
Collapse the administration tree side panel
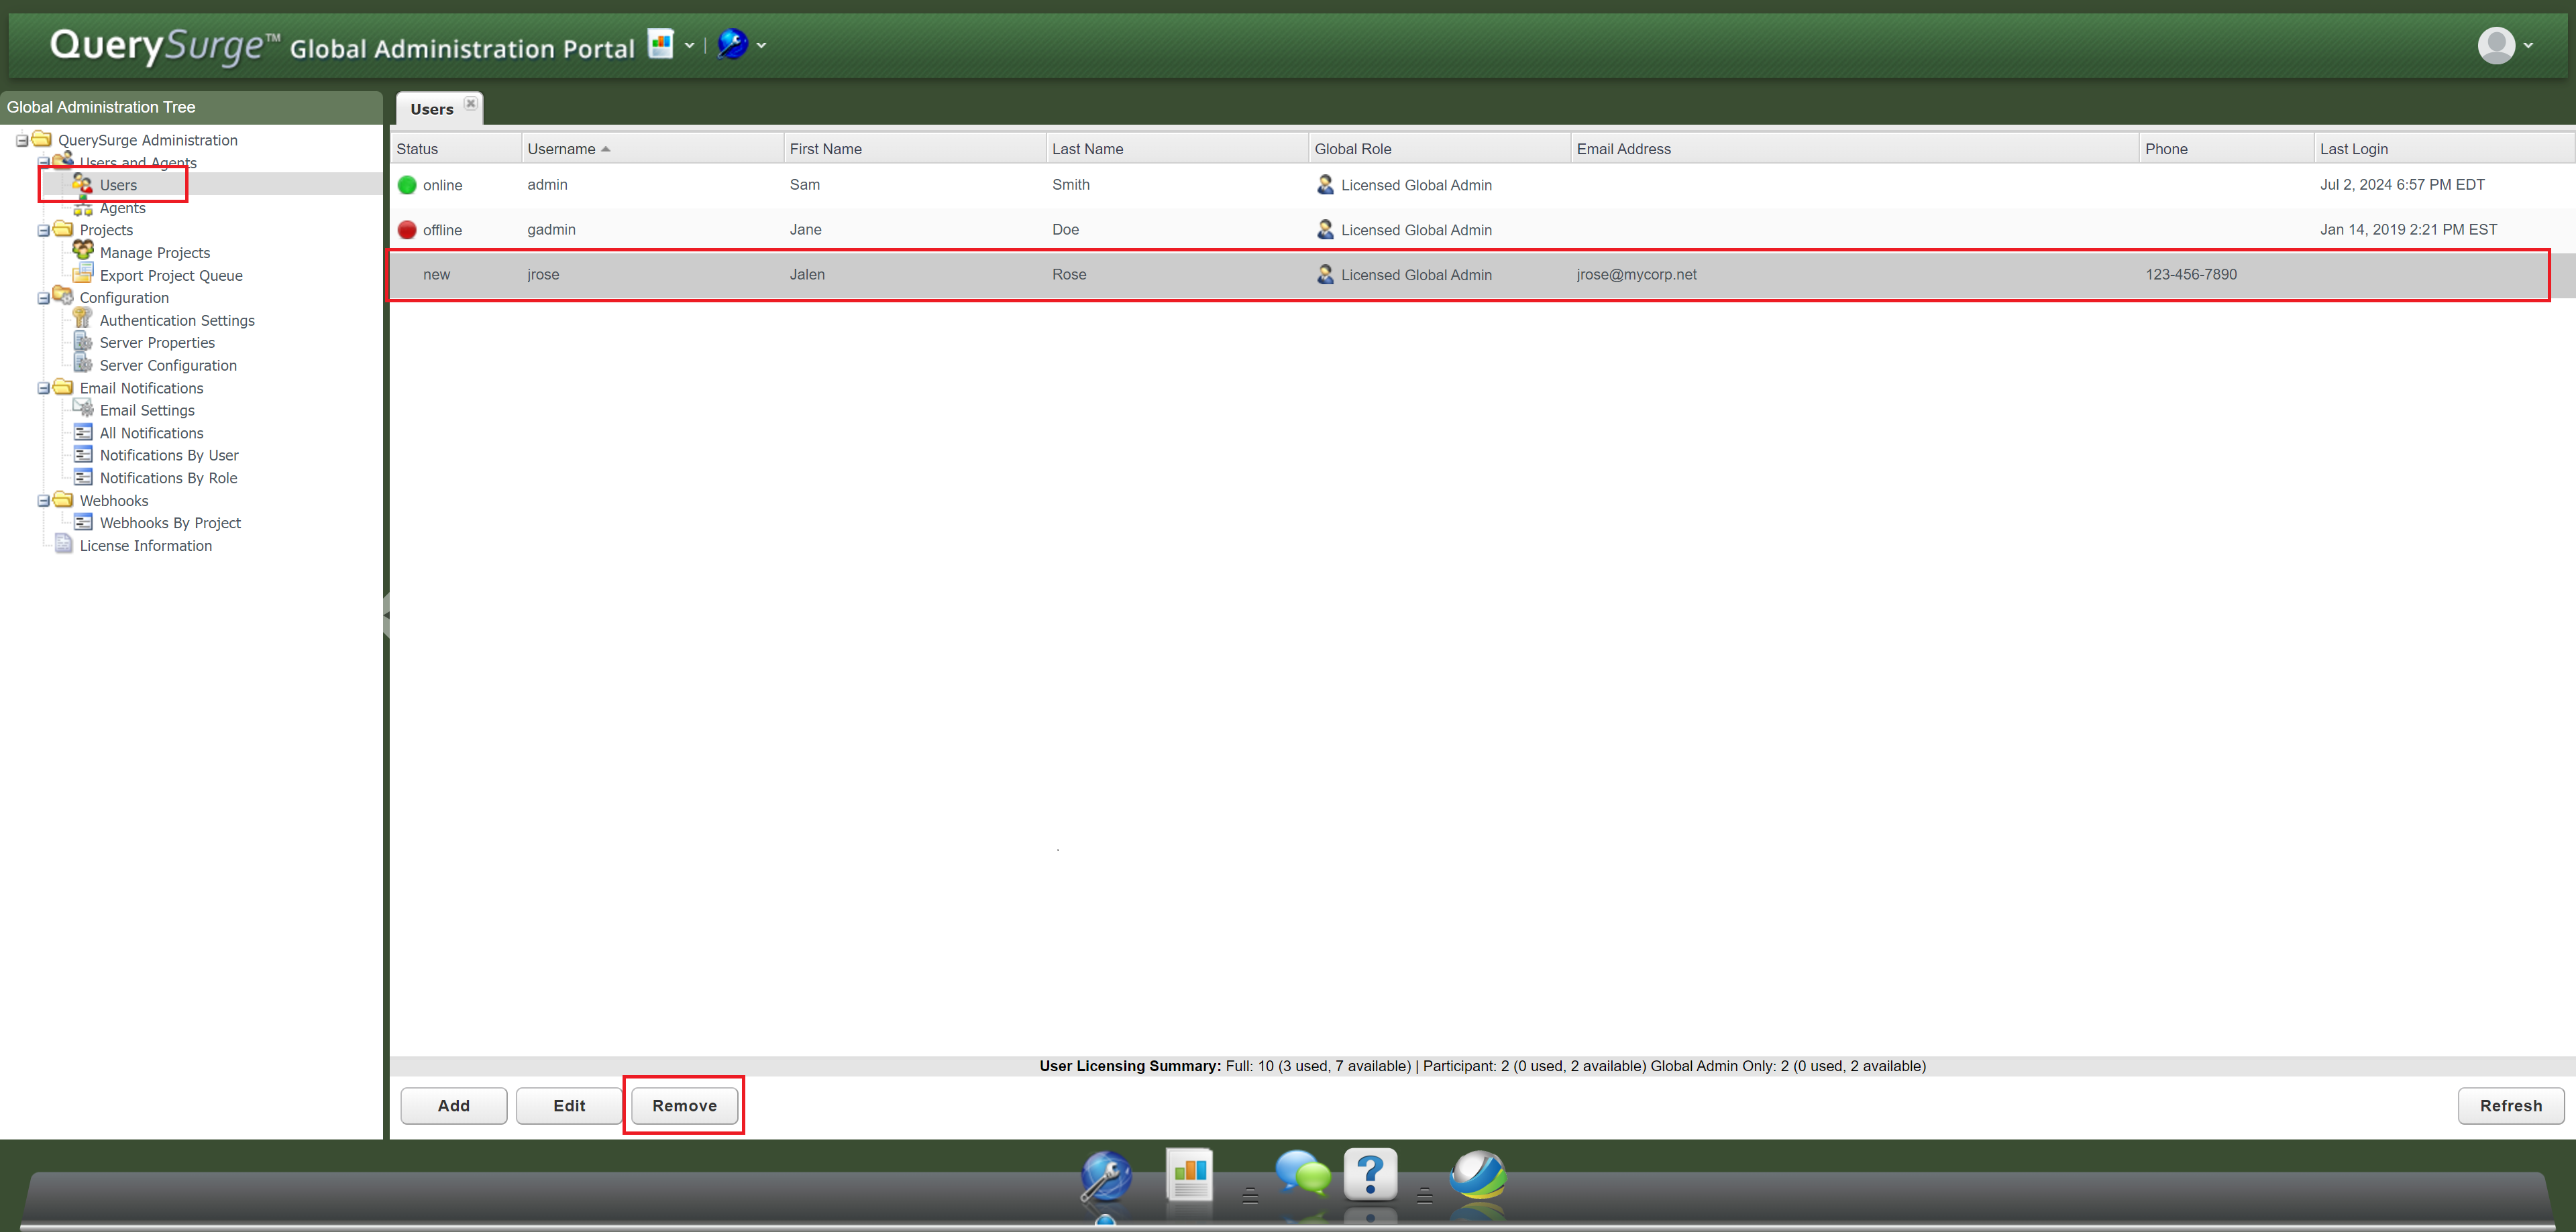[x=386, y=615]
